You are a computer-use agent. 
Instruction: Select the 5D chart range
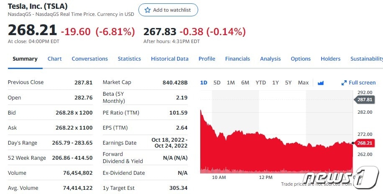point(217,83)
